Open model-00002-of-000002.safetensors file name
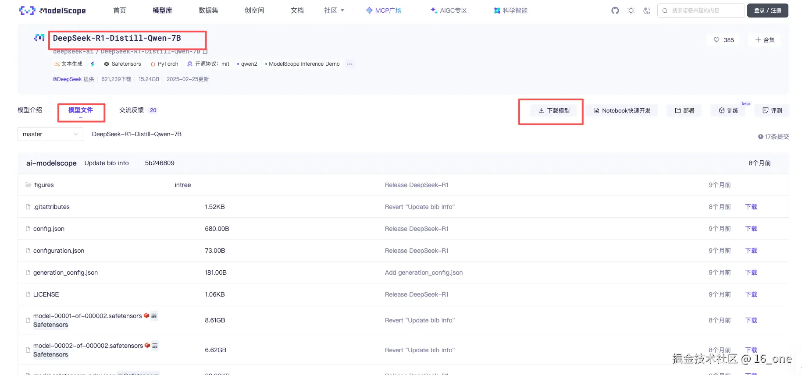 88,346
